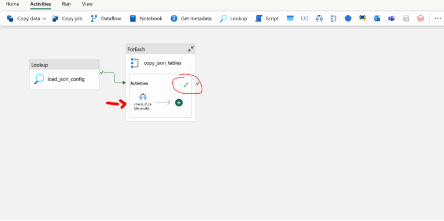Switch to the Run tab
This screenshot has height=221, width=444.
pos(66,4)
